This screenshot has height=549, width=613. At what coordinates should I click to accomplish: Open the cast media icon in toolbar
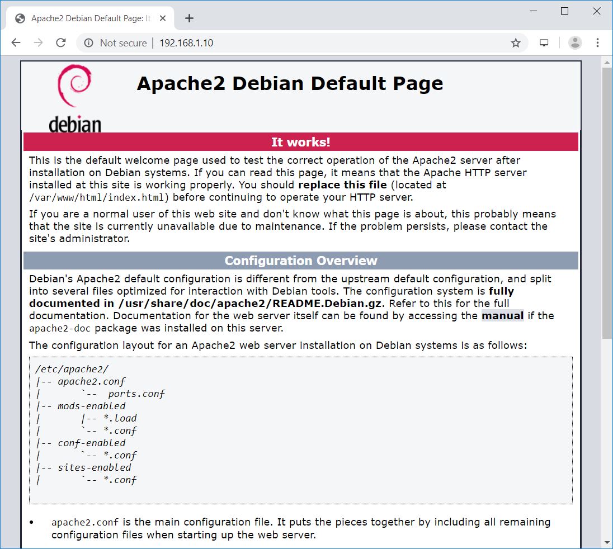pos(544,42)
